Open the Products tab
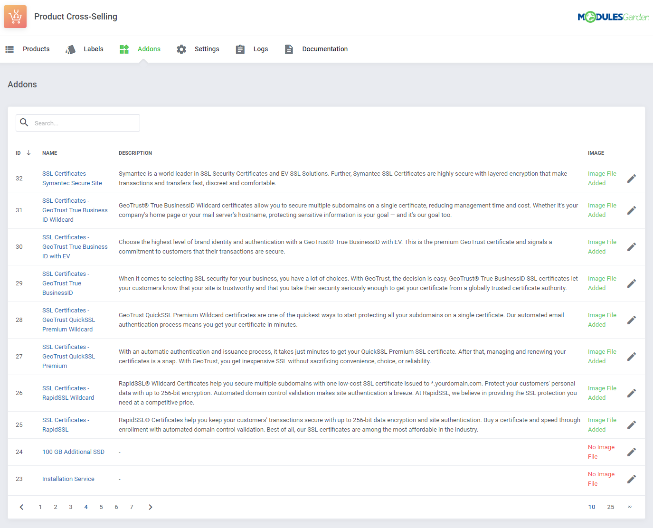Screen dimensions: 653x528 36,49
